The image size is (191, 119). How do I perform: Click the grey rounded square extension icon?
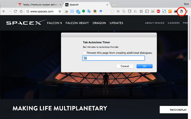(130, 11)
